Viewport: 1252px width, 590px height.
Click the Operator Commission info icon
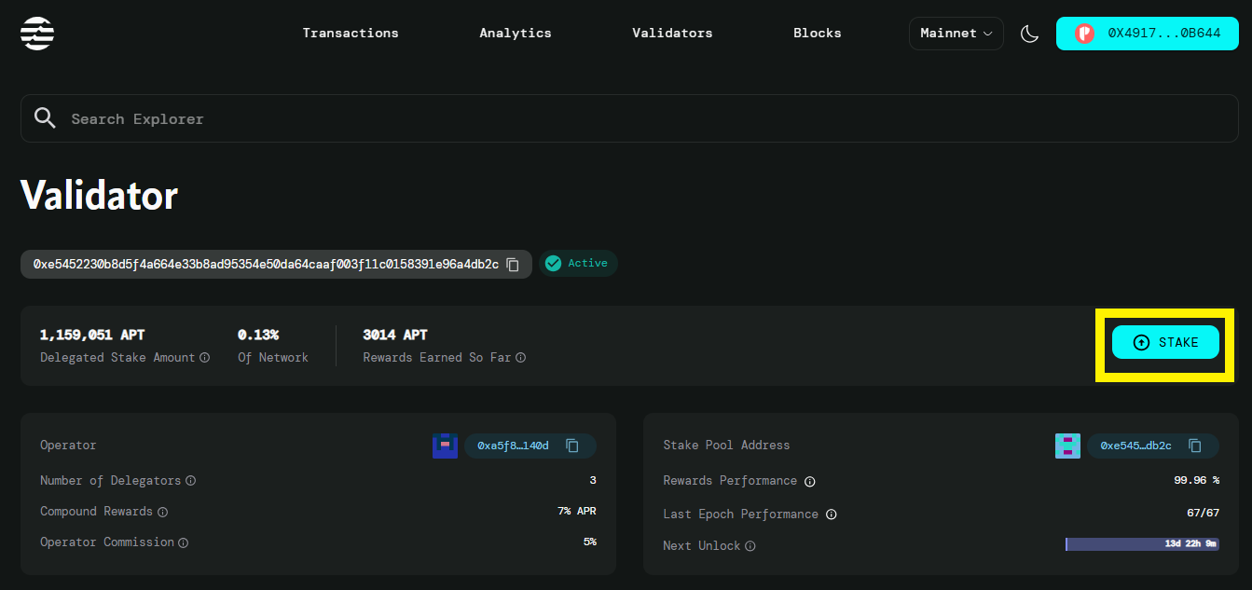(184, 542)
